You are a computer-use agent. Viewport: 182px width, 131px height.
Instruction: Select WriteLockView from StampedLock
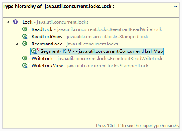pos(90,66)
